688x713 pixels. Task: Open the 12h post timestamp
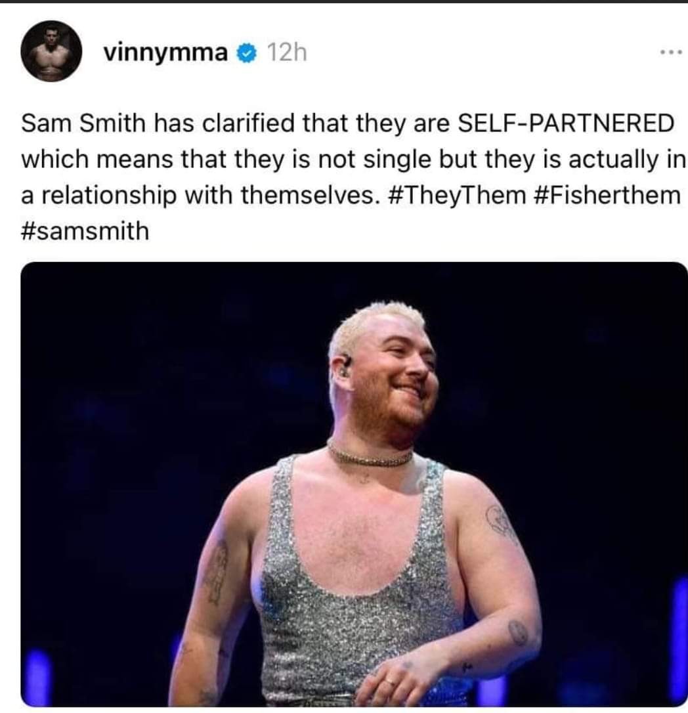[x=286, y=53]
